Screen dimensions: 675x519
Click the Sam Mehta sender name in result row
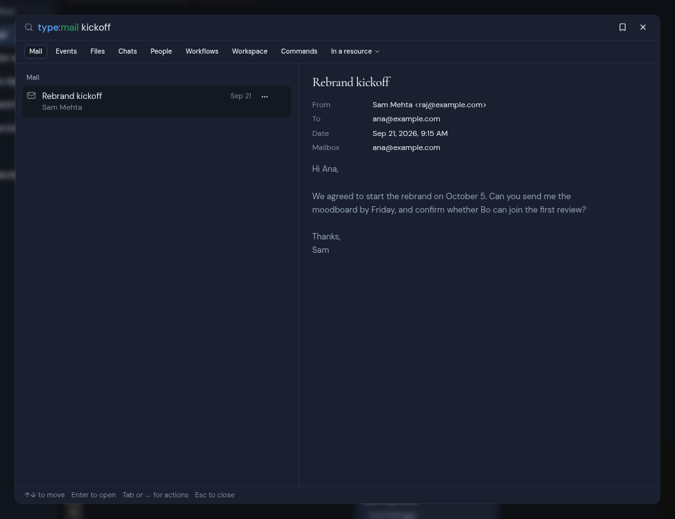62,107
